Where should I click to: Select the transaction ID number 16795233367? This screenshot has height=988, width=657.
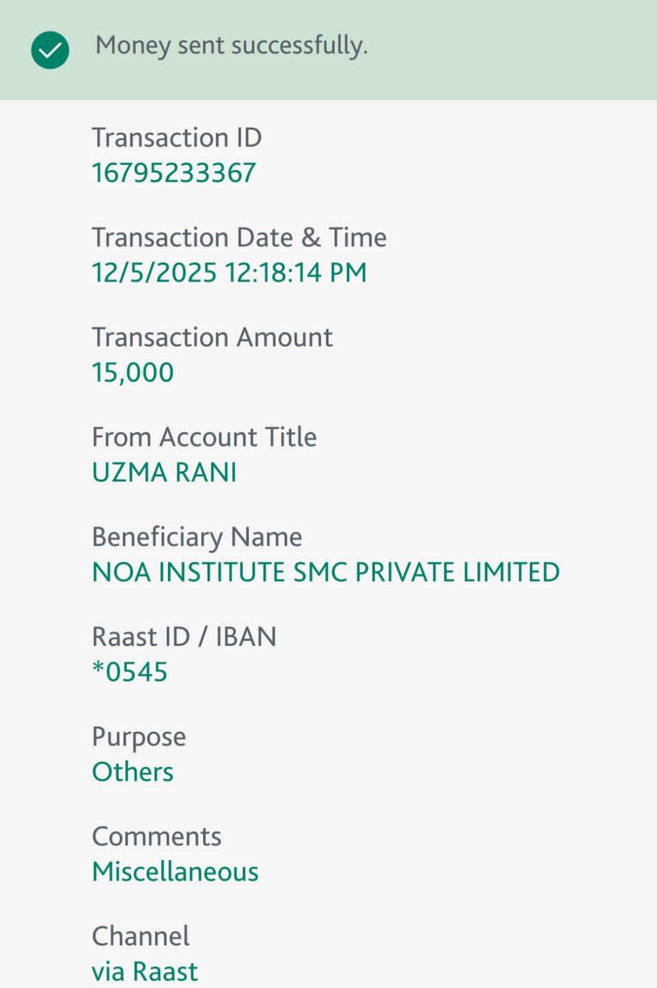[174, 173]
